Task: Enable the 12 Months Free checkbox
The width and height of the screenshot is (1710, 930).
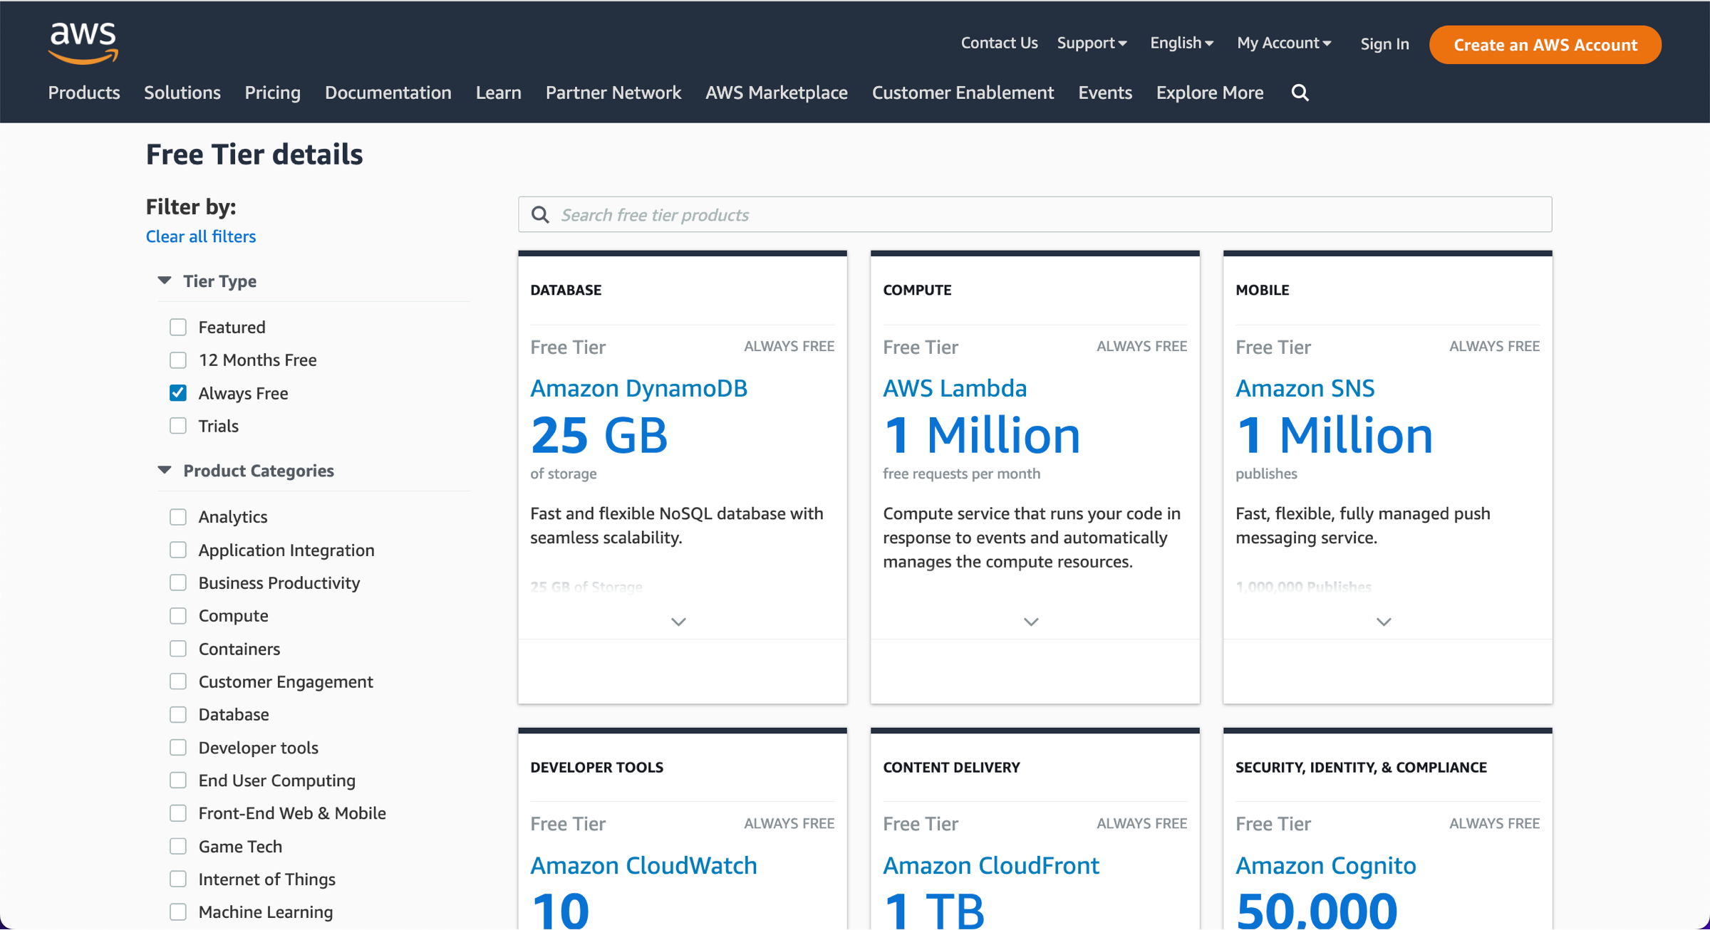Action: click(x=179, y=358)
